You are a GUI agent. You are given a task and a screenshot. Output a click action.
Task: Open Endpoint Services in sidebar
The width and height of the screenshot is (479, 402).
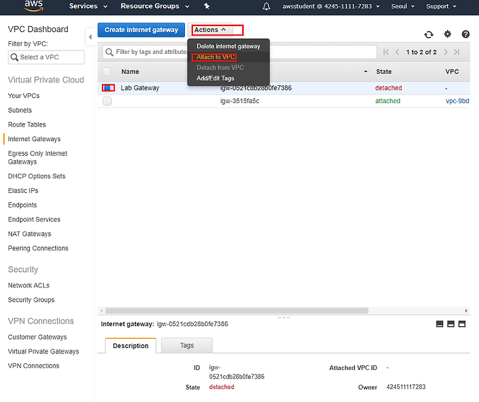(x=34, y=220)
